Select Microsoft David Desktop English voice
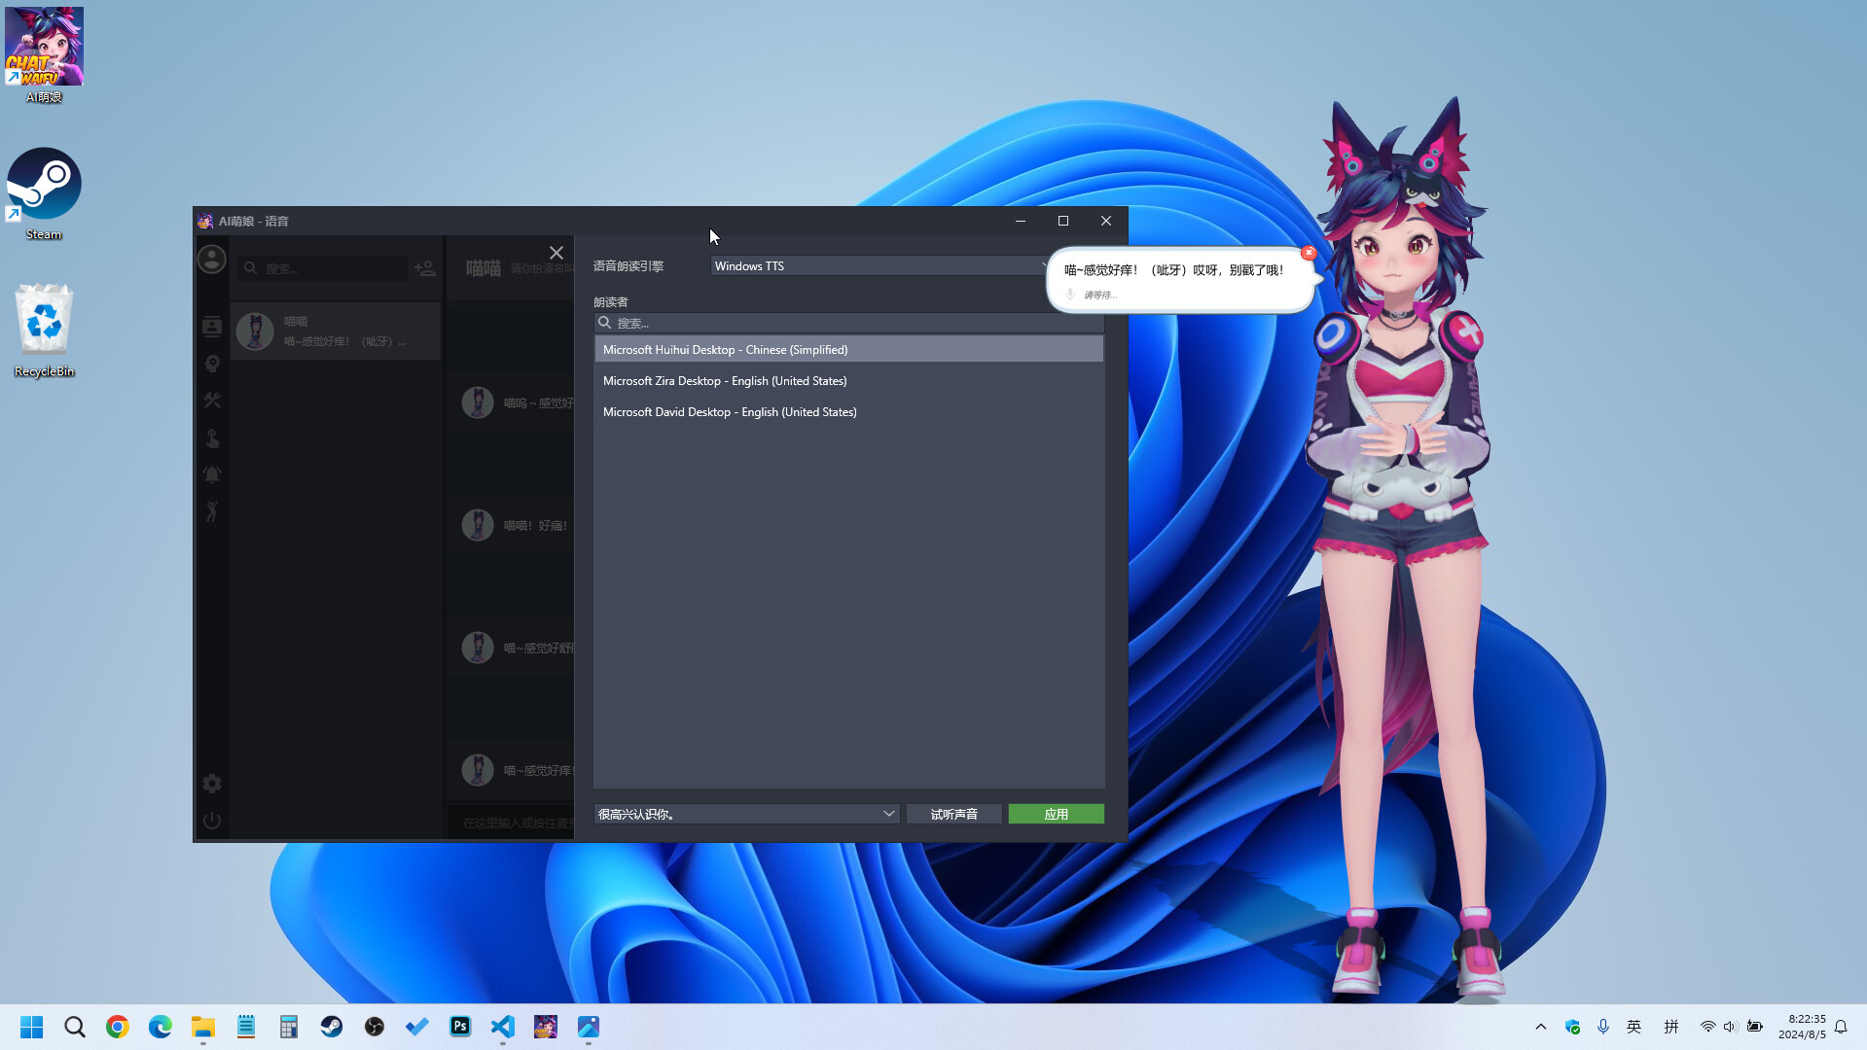Screen dimensions: 1867x1050 pyautogui.click(x=730, y=411)
